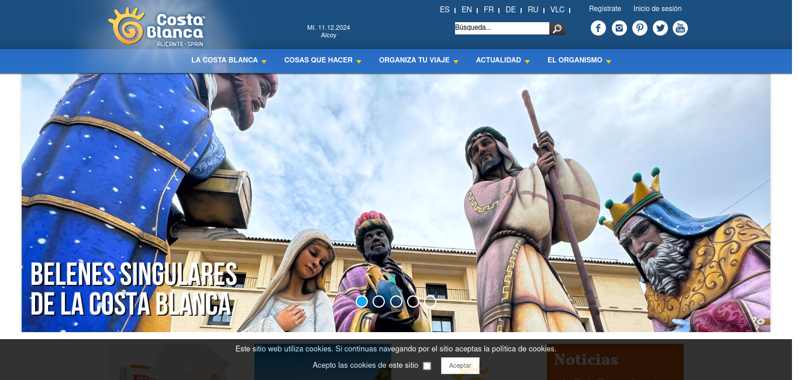Select the first slideshow dot
This screenshot has height=380, width=799.
pyautogui.click(x=361, y=301)
